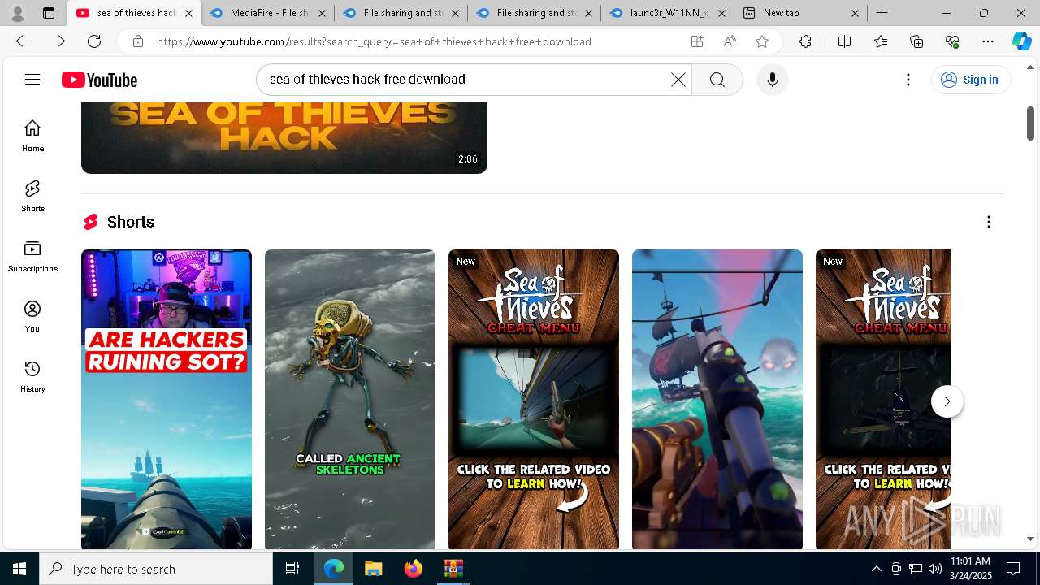Add this page to favorites star
The height and width of the screenshot is (585, 1040).
pos(761,41)
